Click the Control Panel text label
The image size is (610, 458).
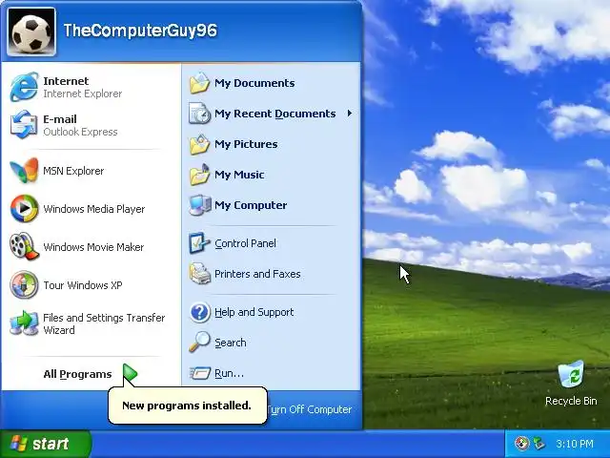click(x=246, y=243)
